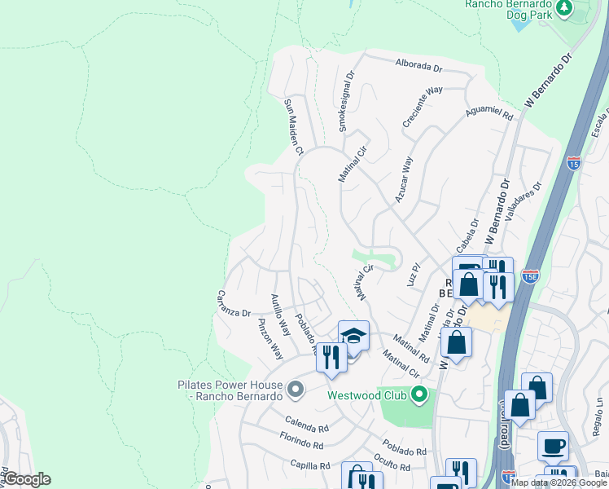609x489 pixels.
Task: Click the Luz Pl street label
Action: click(414, 275)
